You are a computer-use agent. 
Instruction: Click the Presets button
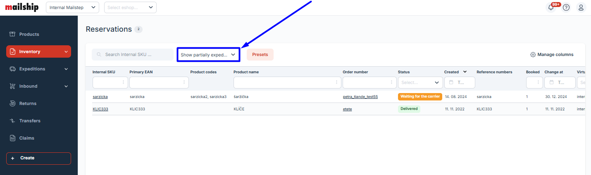click(x=260, y=55)
